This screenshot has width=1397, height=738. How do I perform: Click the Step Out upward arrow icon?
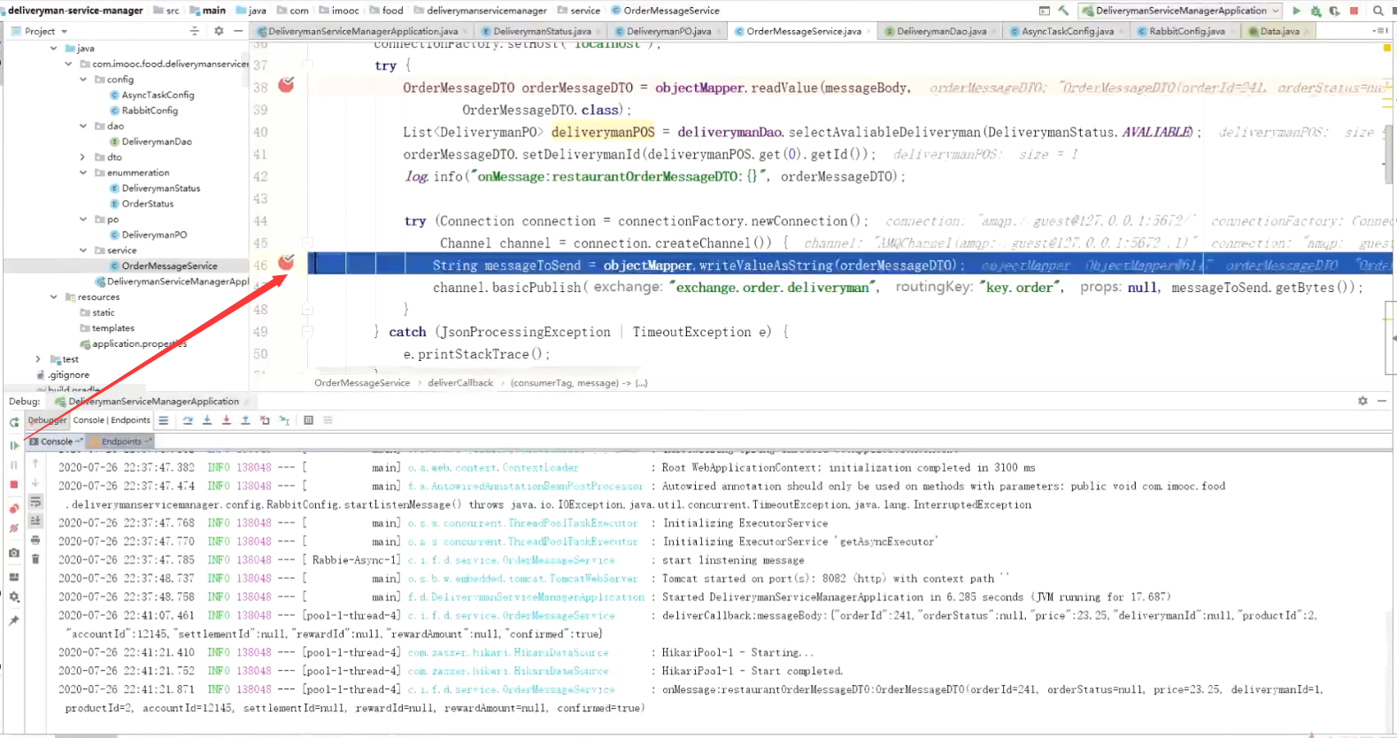[245, 420]
